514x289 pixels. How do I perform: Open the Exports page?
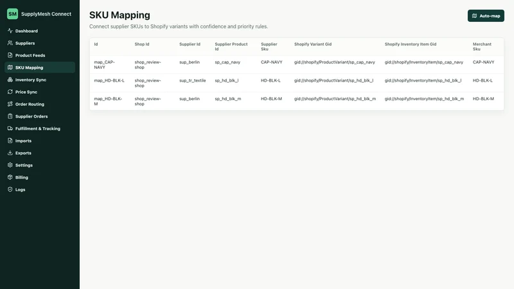pos(40,153)
